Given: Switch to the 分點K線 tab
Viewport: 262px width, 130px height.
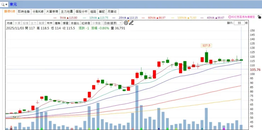Looking at the screenshot, I should click(x=38, y=12).
